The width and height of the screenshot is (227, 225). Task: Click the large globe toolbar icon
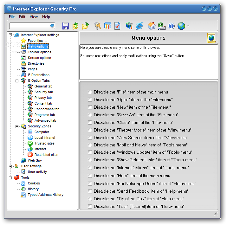181,26
